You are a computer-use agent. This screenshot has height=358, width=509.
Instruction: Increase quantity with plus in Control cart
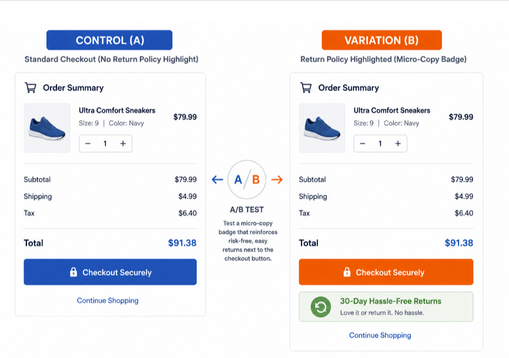tap(123, 143)
